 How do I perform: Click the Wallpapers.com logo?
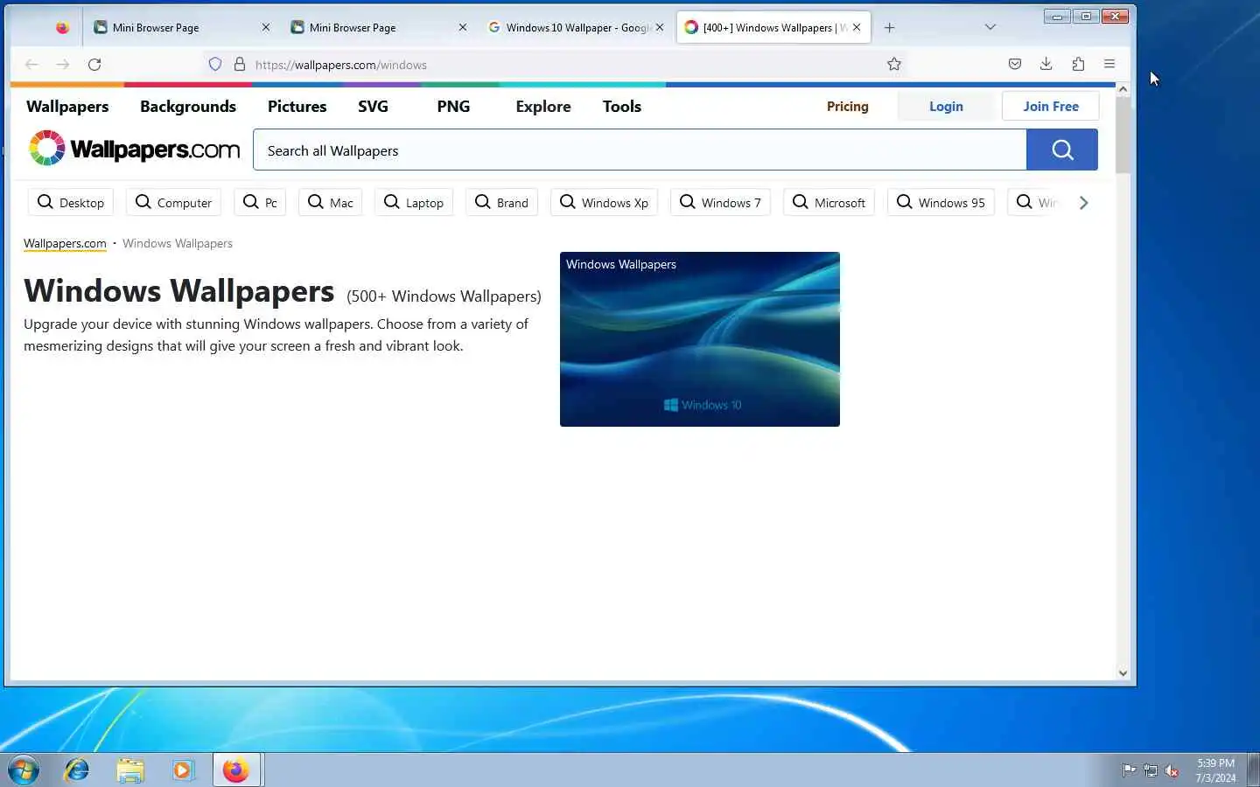tap(134, 149)
